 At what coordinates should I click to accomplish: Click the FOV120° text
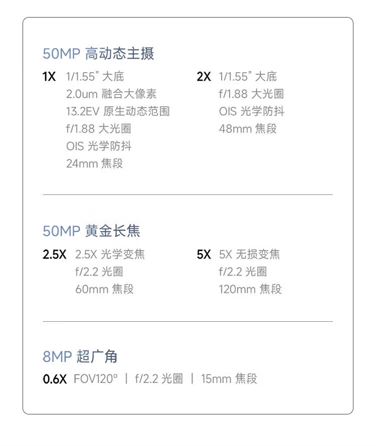pyautogui.click(x=96, y=379)
